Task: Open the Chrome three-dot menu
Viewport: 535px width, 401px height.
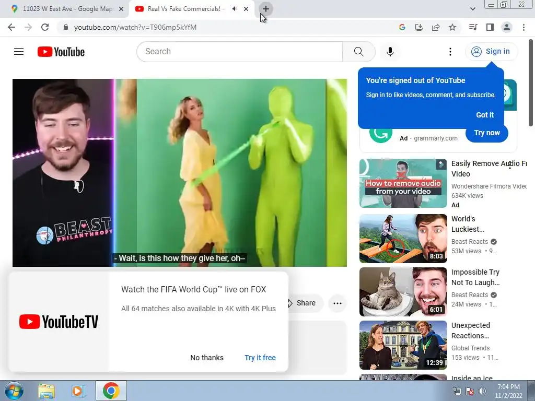Action: pos(524,27)
